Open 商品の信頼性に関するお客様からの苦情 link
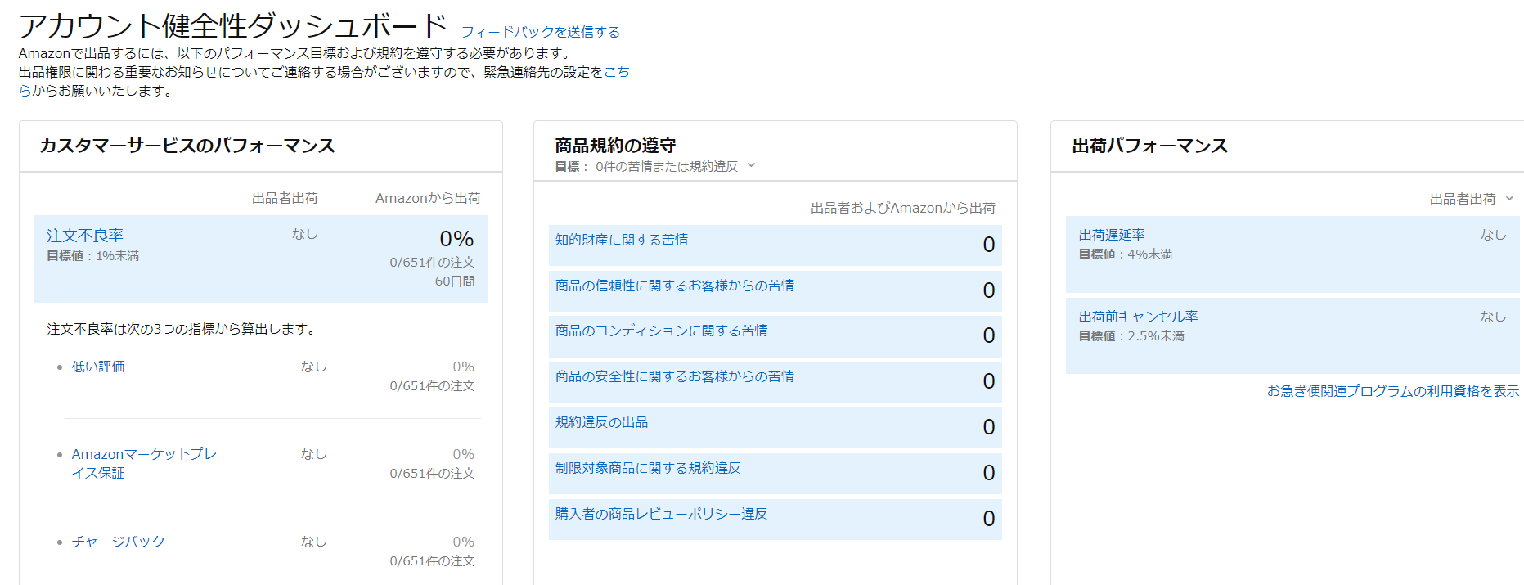 tap(674, 286)
